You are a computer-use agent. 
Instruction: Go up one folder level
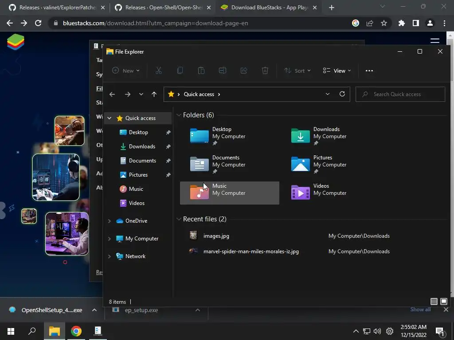point(154,94)
